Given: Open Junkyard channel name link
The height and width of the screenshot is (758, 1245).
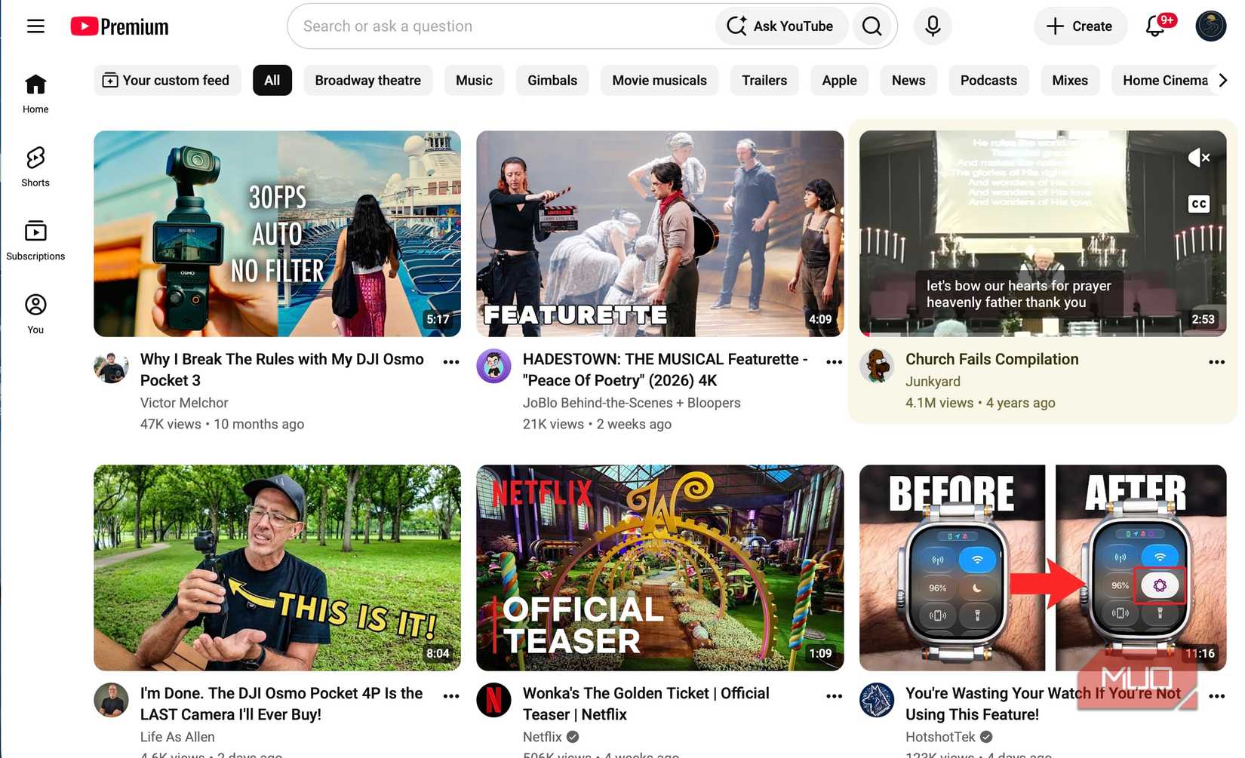Looking at the screenshot, I should coord(933,382).
